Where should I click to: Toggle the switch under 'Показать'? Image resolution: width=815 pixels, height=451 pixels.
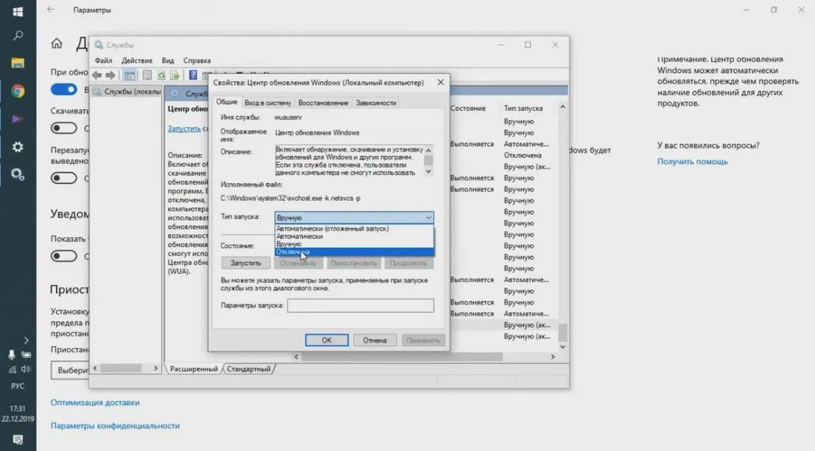point(64,256)
